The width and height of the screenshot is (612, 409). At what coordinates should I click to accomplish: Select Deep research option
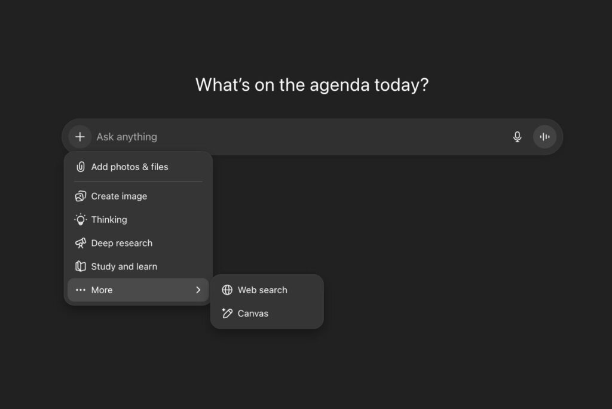pyautogui.click(x=121, y=243)
